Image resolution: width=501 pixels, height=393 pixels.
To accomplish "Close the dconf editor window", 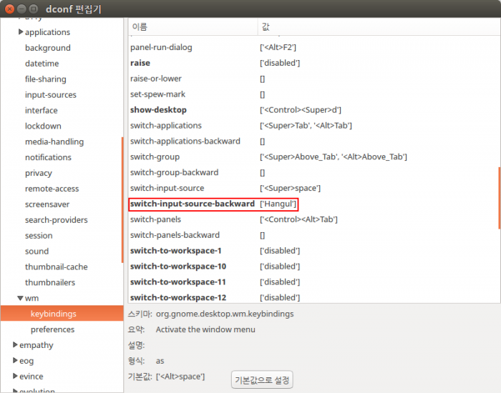I will [x=9, y=9].
